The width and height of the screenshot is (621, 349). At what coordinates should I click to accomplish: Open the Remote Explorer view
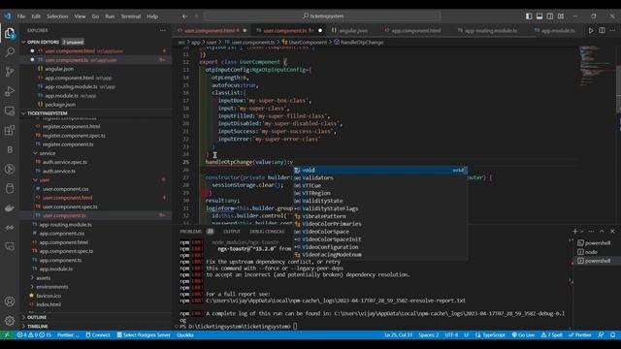[x=10, y=111]
